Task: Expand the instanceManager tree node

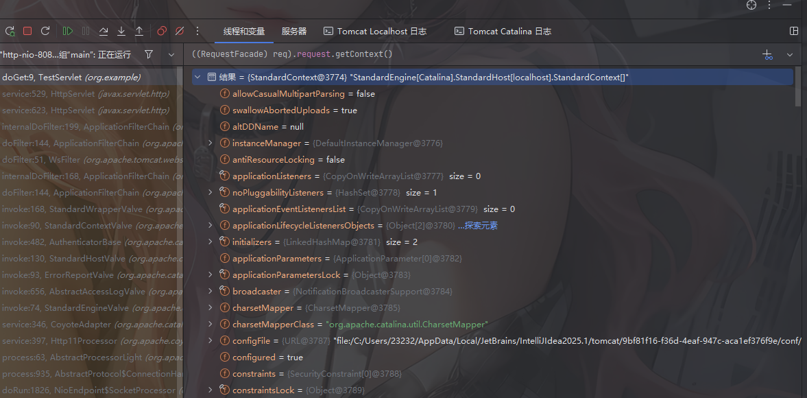Action: (210, 143)
